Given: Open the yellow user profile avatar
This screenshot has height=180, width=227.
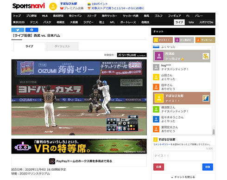Looking at the screenshot, I should pyautogui.click(x=53, y=6).
